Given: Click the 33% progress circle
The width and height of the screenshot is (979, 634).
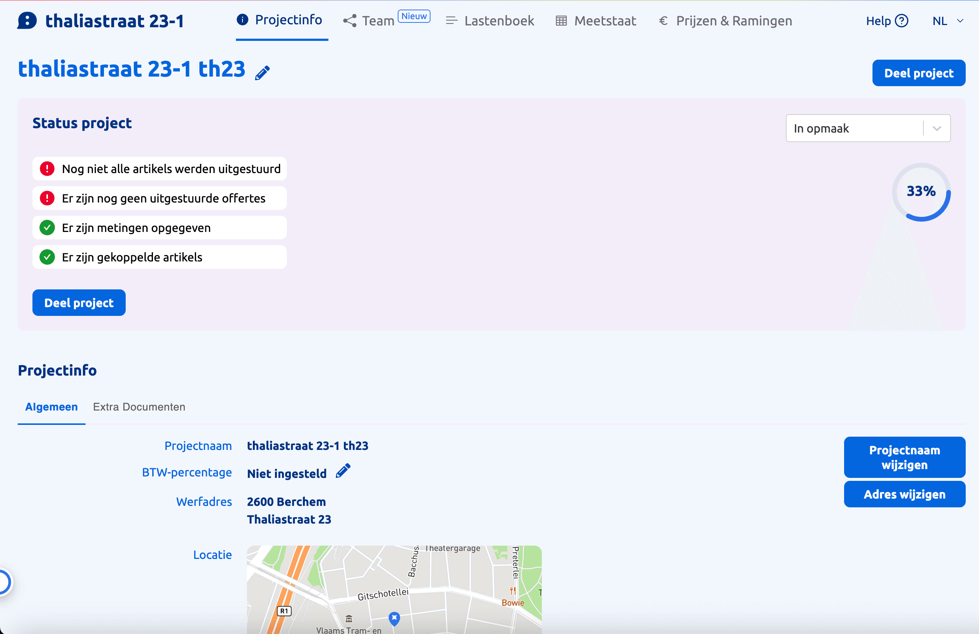Looking at the screenshot, I should pos(921,191).
